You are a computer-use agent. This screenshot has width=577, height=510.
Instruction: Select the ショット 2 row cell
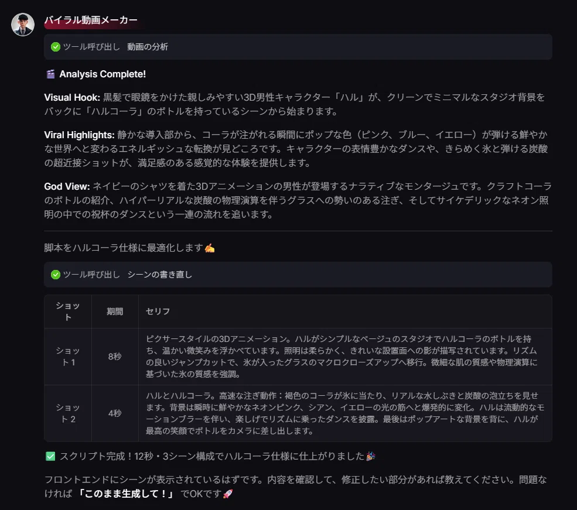tap(68, 413)
